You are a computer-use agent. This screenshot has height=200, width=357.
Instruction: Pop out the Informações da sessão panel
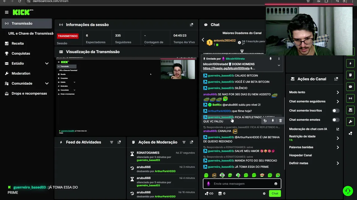coord(191,25)
